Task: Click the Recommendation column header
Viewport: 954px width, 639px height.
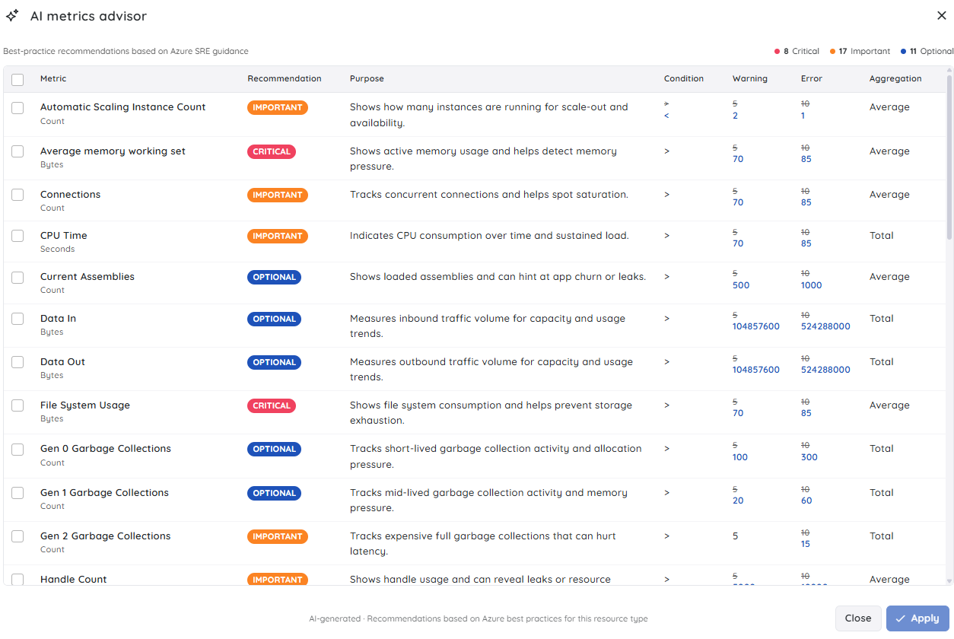Action: coord(285,78)
